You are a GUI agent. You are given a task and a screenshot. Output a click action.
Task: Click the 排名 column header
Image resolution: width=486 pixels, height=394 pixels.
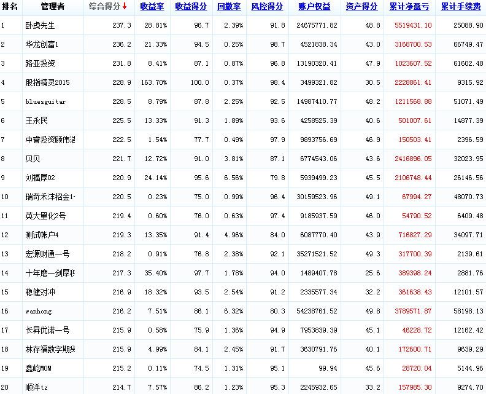tap(10, 6)
